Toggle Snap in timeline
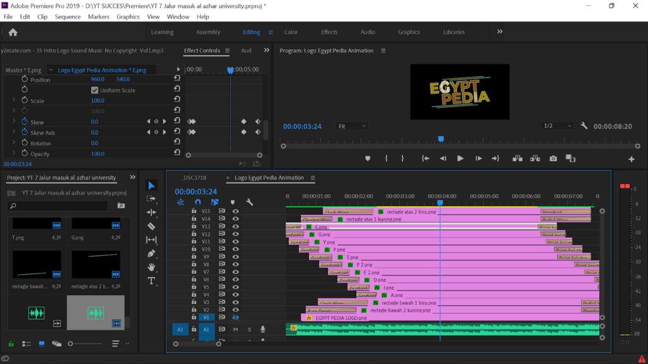Image resolution: width=648 pixels, height=364 pixels. (197, 202)
